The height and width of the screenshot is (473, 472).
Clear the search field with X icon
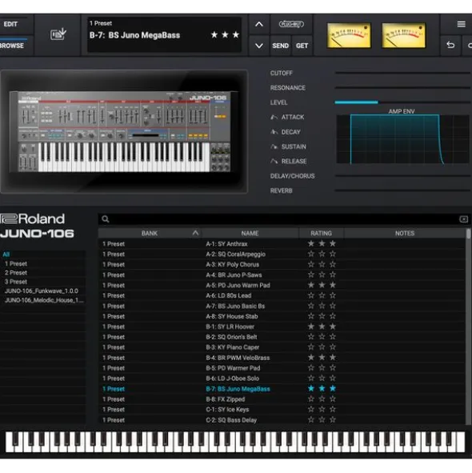point(463,219)
